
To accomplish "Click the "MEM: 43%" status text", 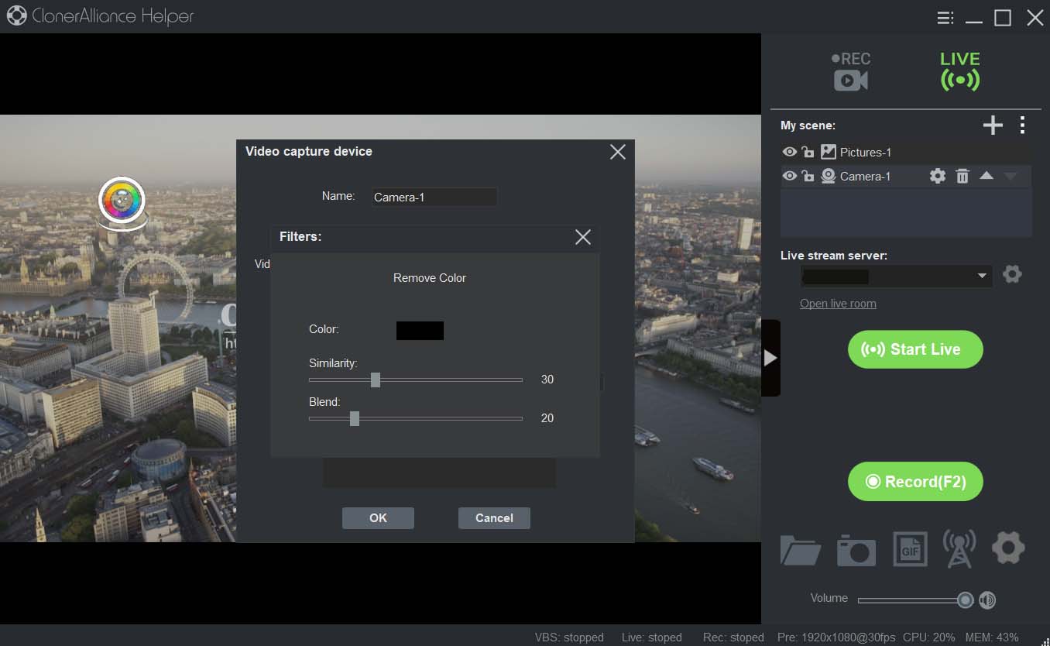I will (991, 637).
